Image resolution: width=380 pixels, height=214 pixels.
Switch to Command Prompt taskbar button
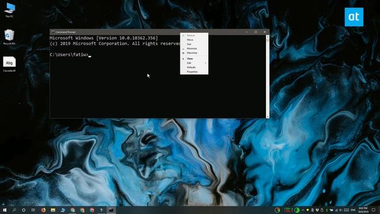click(x=111, y=210)
